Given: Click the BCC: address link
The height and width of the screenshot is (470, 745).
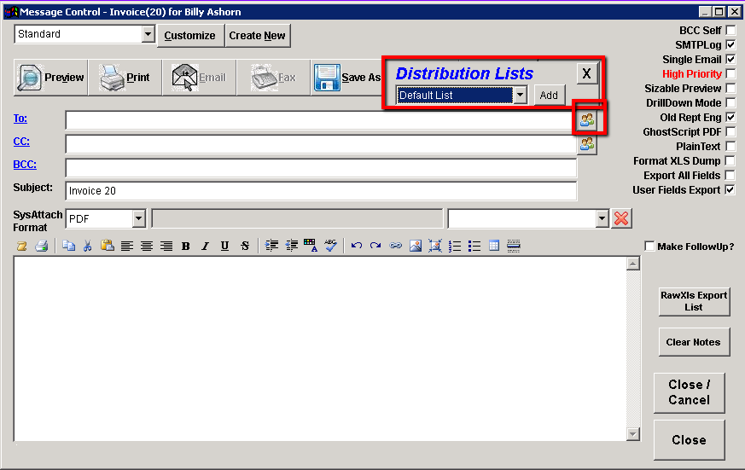Looking at the screenshot, I should coord(25,165).
